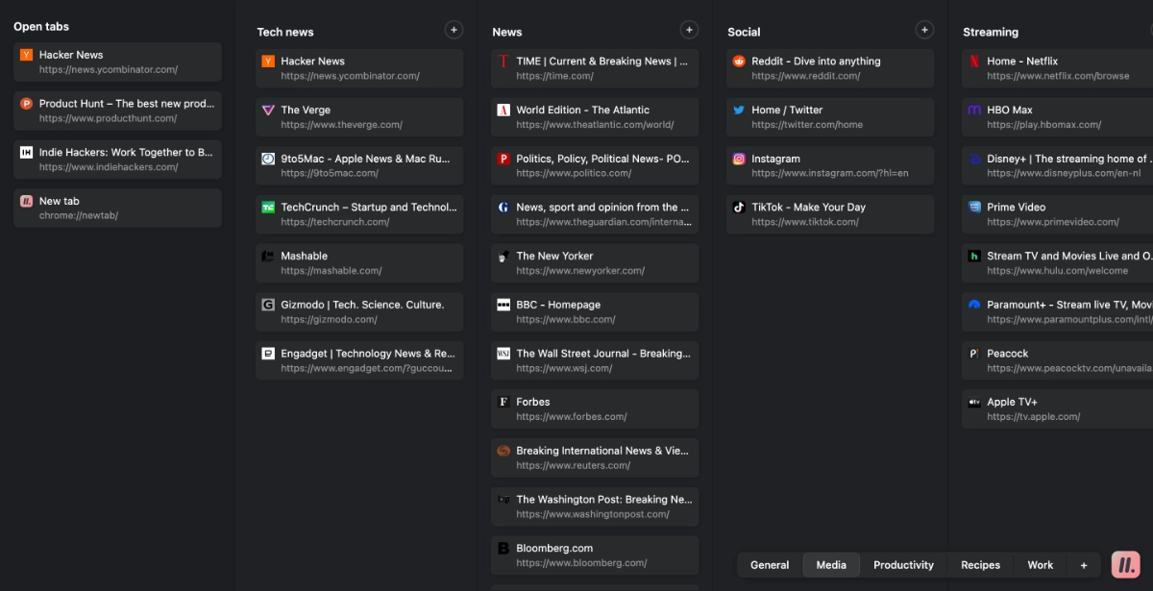Open The Verge saved link
Image resolution: width=1153 pixels, height=591 pixels.
tap(359, 117)
